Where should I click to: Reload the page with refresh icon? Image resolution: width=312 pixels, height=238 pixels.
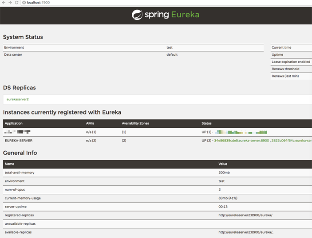(x=17, y=3)
